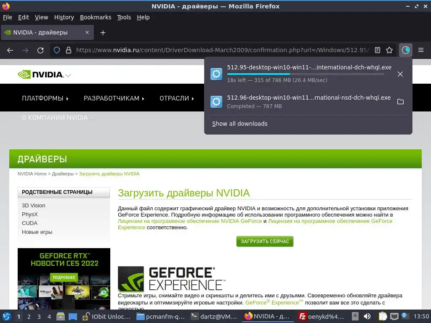Expand О КОМПАНИИ NVIDIA menu
The image size is (431, 323).
click(x=57, y=118)
